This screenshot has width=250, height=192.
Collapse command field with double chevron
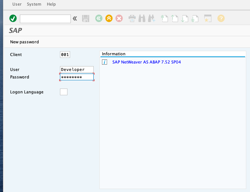[75, 19]
